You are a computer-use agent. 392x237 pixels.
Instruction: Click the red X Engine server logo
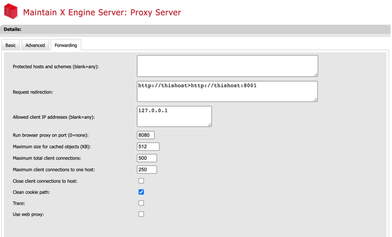10,12
